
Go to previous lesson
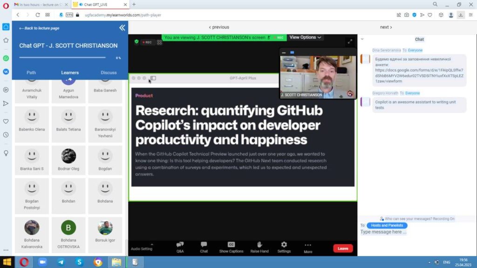pos(219,27)
